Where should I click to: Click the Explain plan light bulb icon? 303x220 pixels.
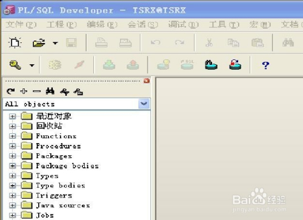click(164, 65)
